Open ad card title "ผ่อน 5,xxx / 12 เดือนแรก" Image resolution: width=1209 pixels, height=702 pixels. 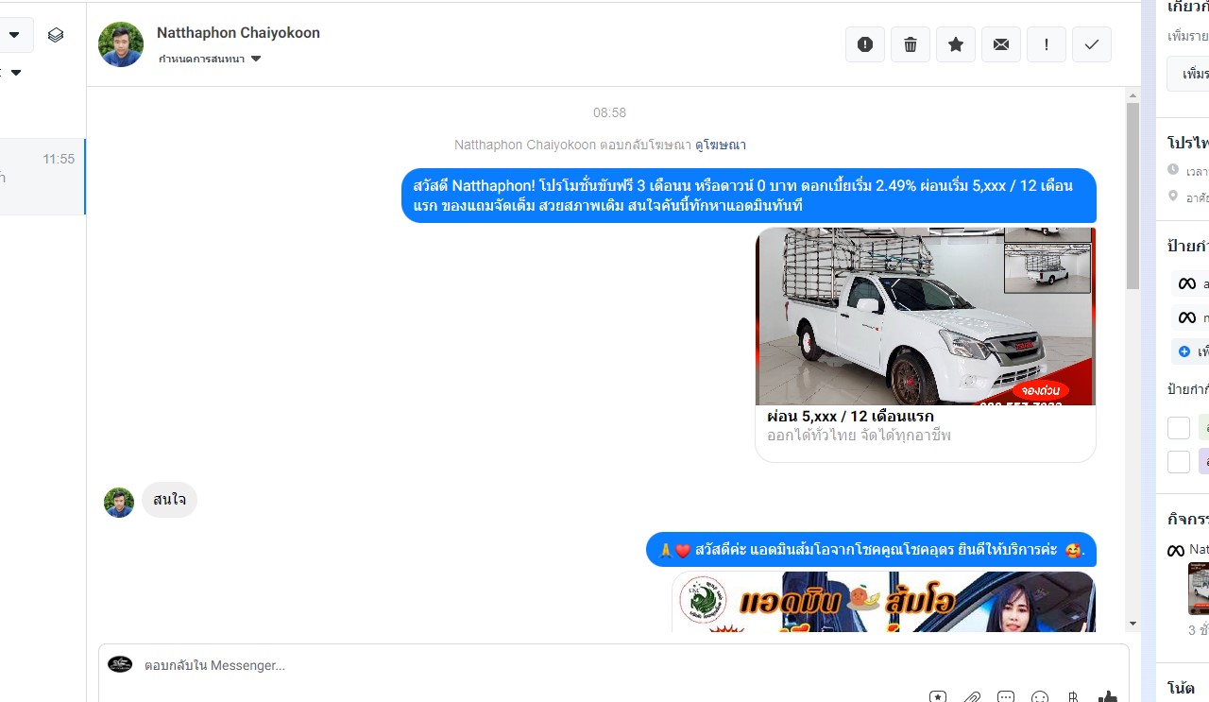[850, 416]
